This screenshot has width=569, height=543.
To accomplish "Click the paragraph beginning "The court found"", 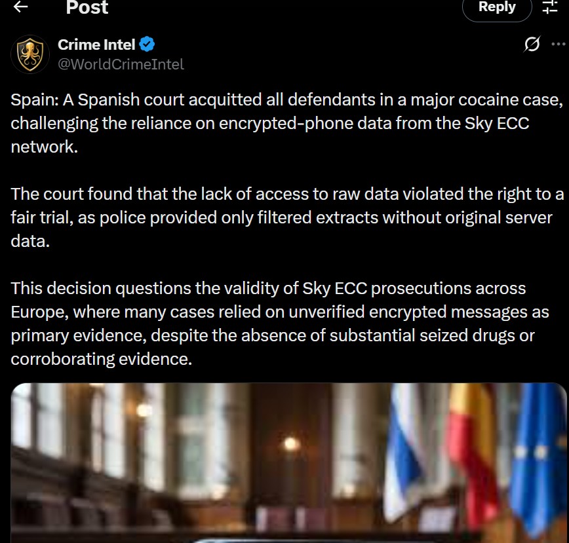I will [286, 217].
